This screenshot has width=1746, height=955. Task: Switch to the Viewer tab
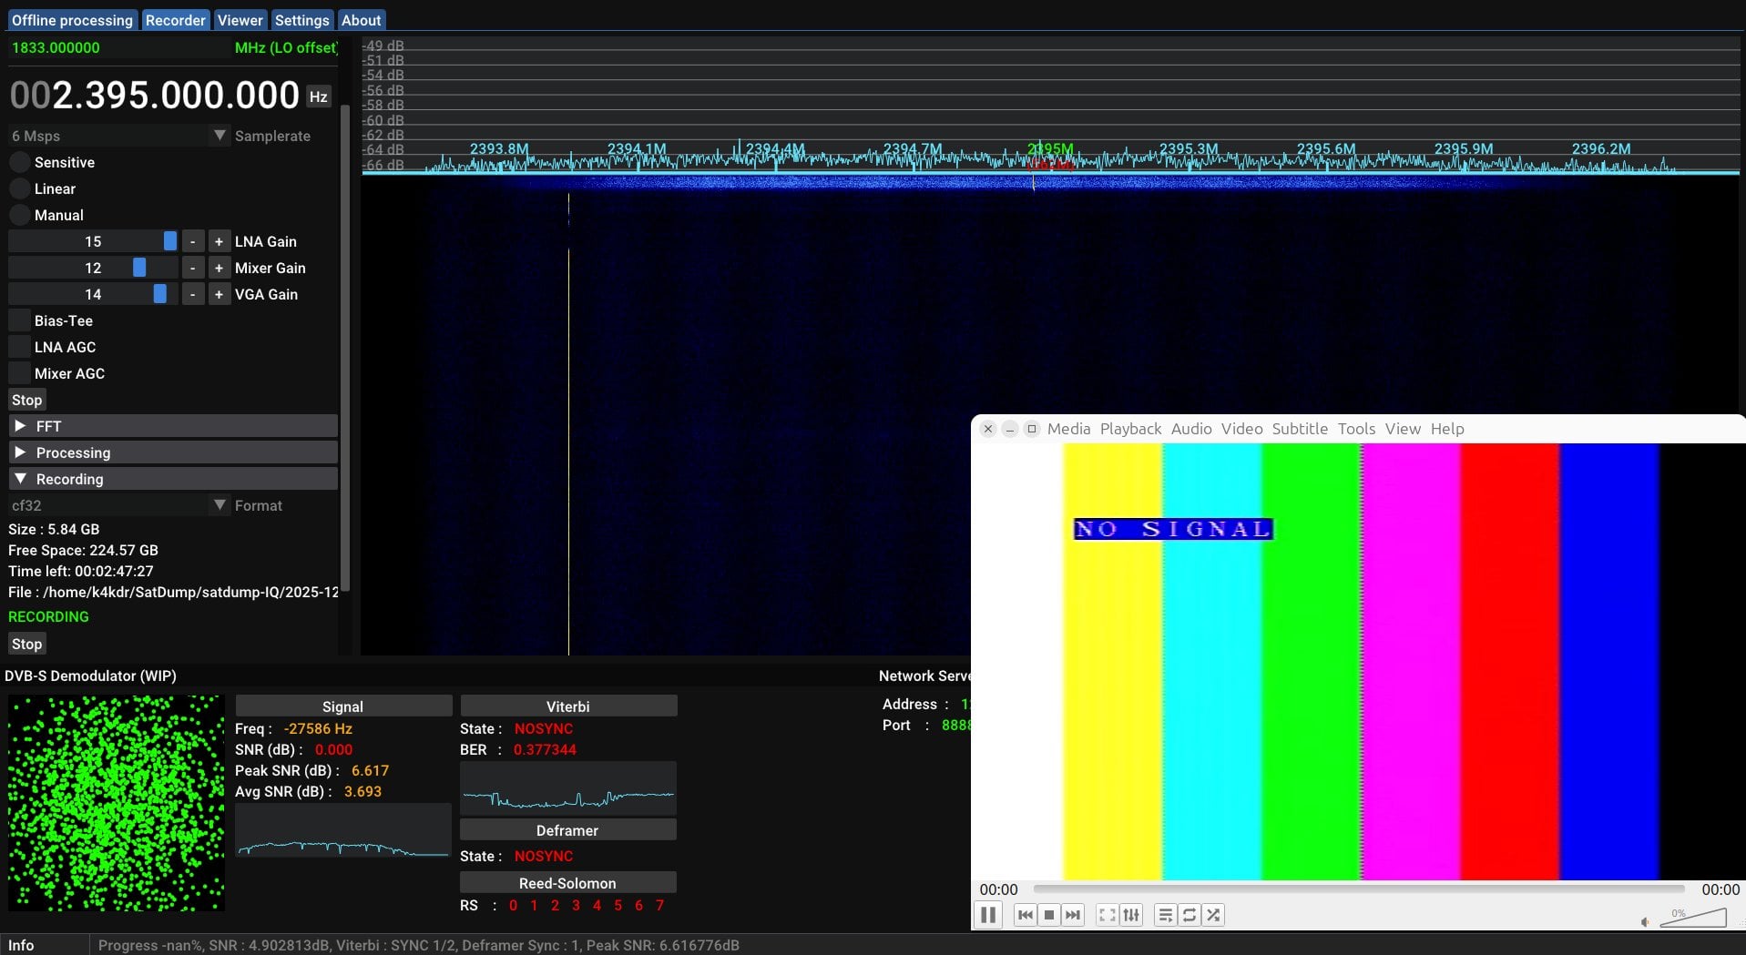tap(240, 20)
